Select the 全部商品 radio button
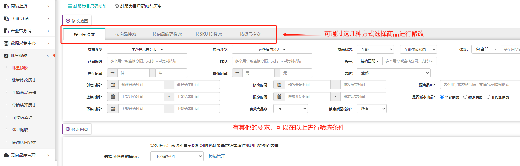 pos(442,97)
